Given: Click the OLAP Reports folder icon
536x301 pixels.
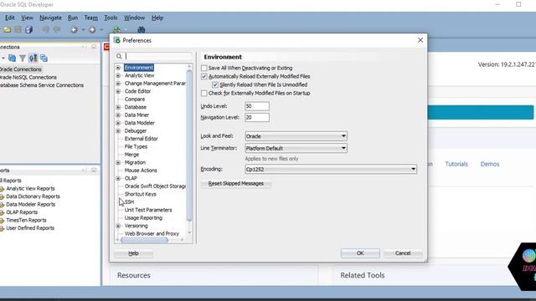Looking at the screenshot, I should pyautogui.click(x=2, y=212).
